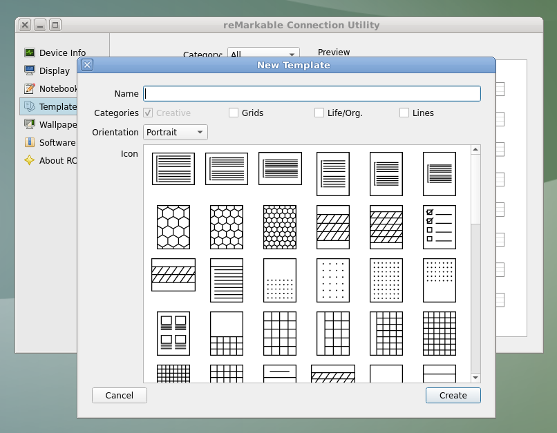The width and height of the screenshot is (557, 433).
Task: Choose the two-band diagonal stripes portrait icon
Action: click(x=333, y=227)
